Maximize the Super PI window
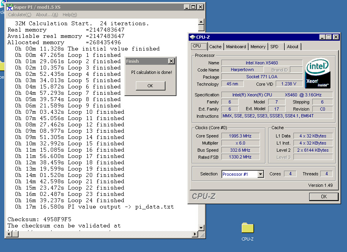347x252 pixels. coord(193,7)
